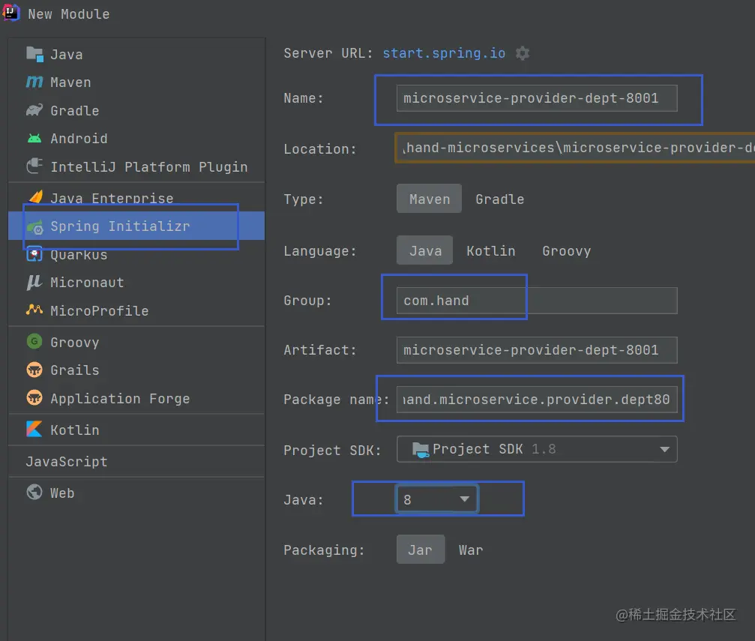Click the Android robot icon

point(34,139)
